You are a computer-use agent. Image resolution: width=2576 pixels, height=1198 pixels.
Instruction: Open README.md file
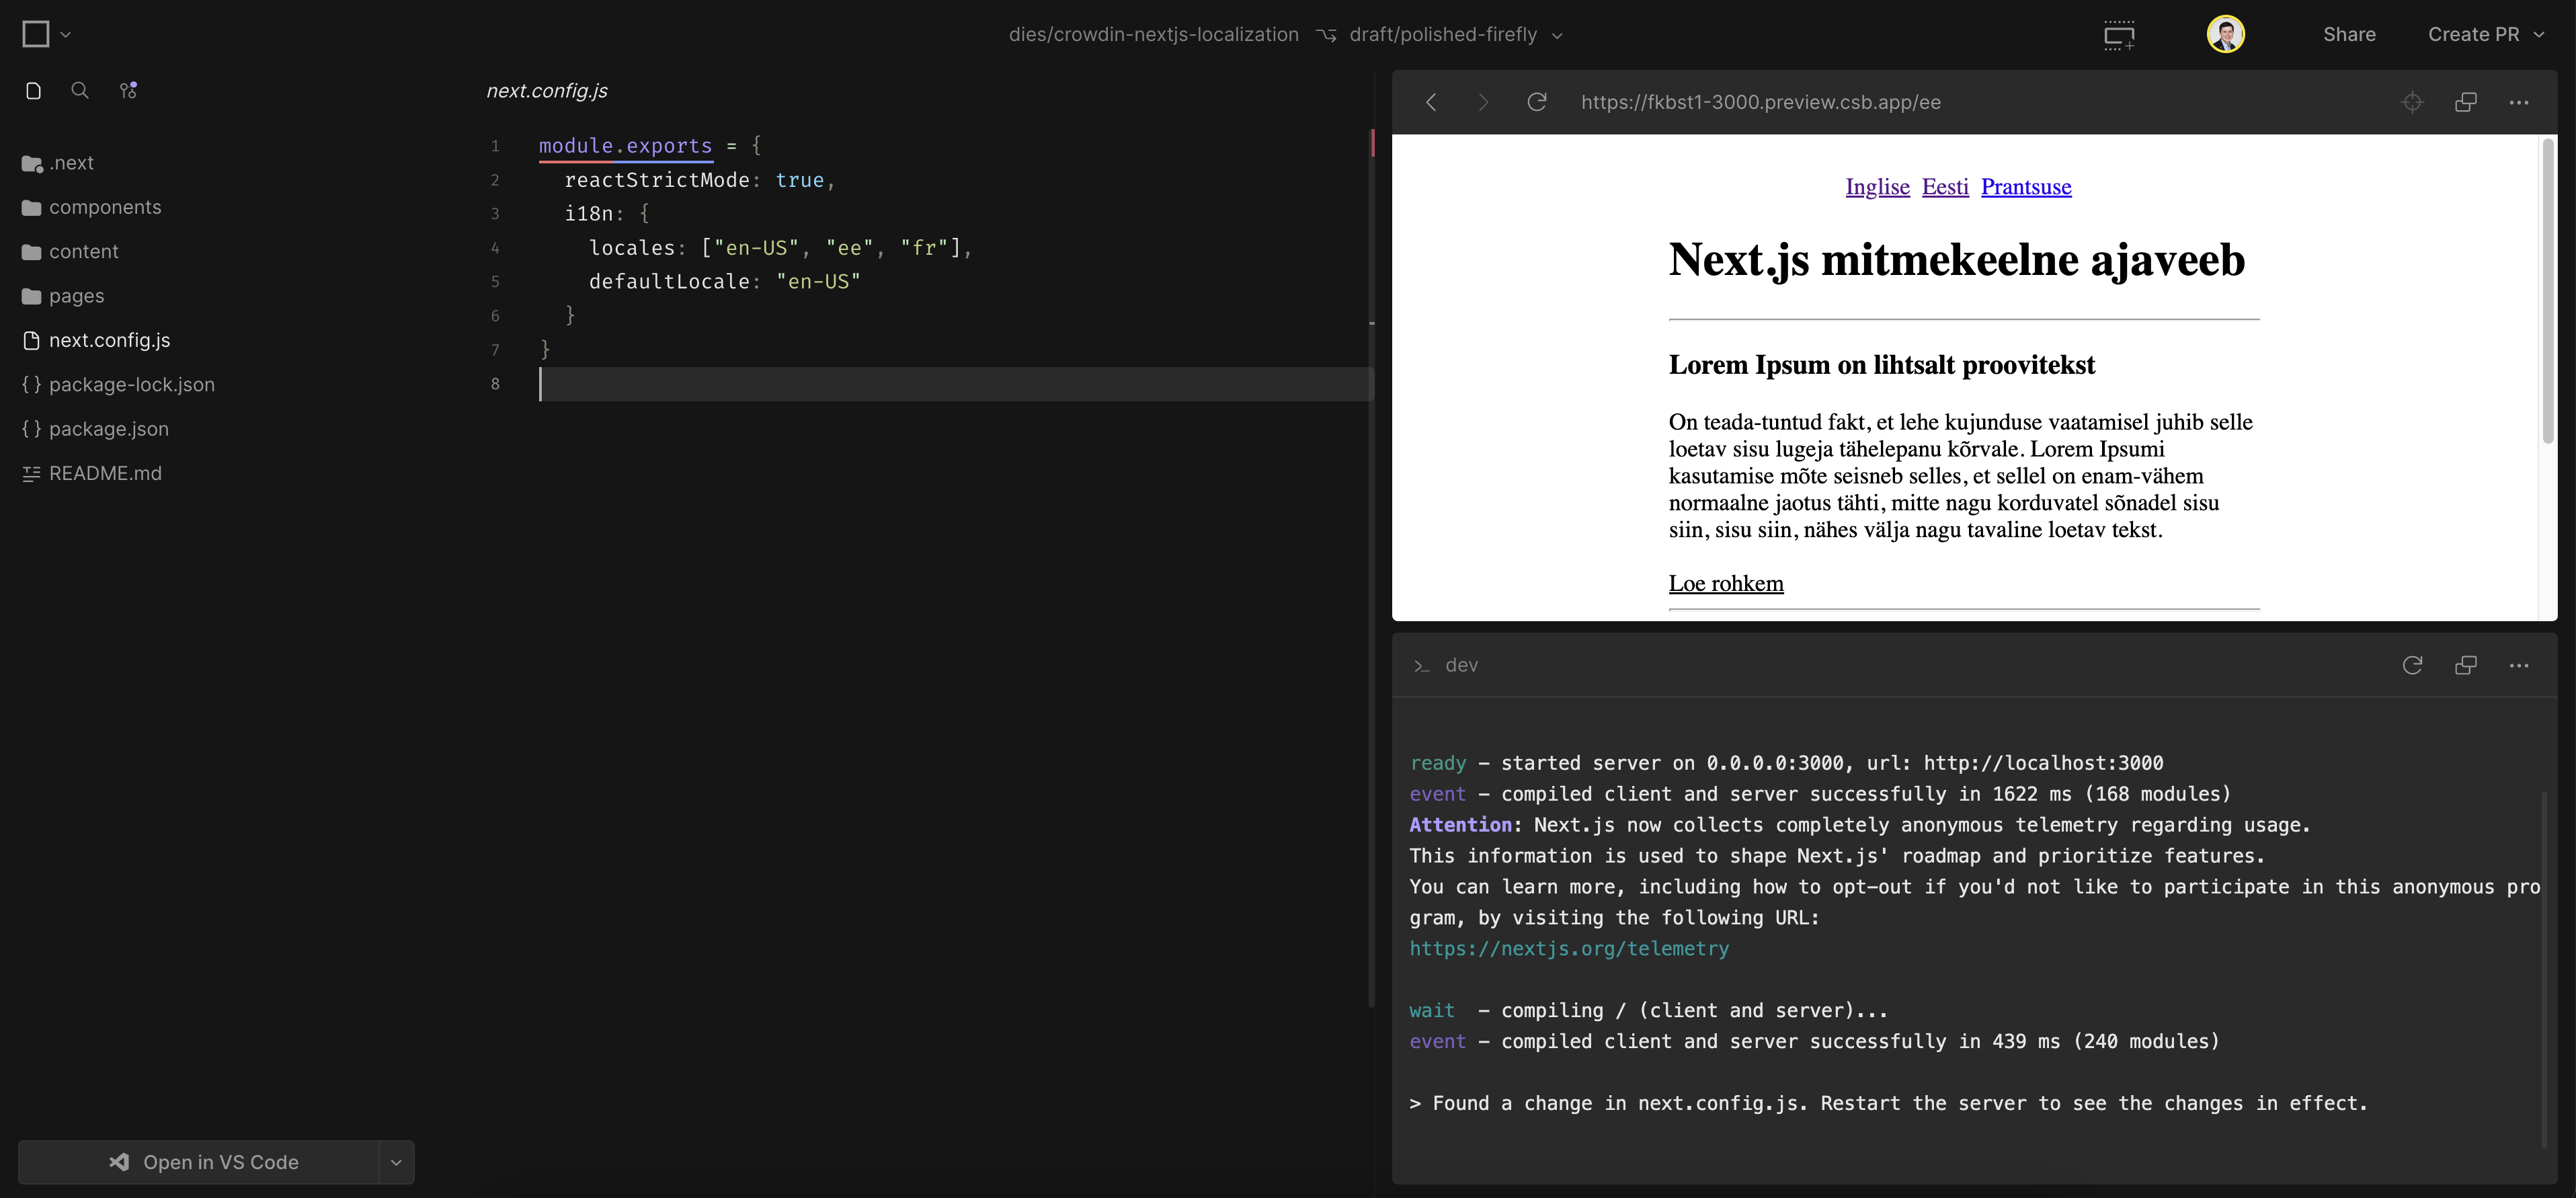(x=91, y=474)
